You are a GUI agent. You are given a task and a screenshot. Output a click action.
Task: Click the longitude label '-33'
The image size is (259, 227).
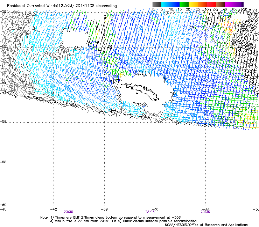pos(206,209)
